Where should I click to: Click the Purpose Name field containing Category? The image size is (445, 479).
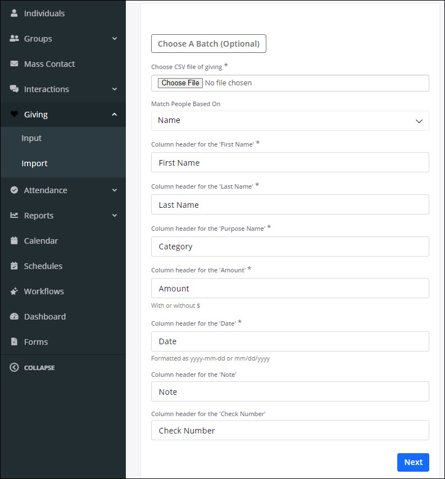(290, 247)
